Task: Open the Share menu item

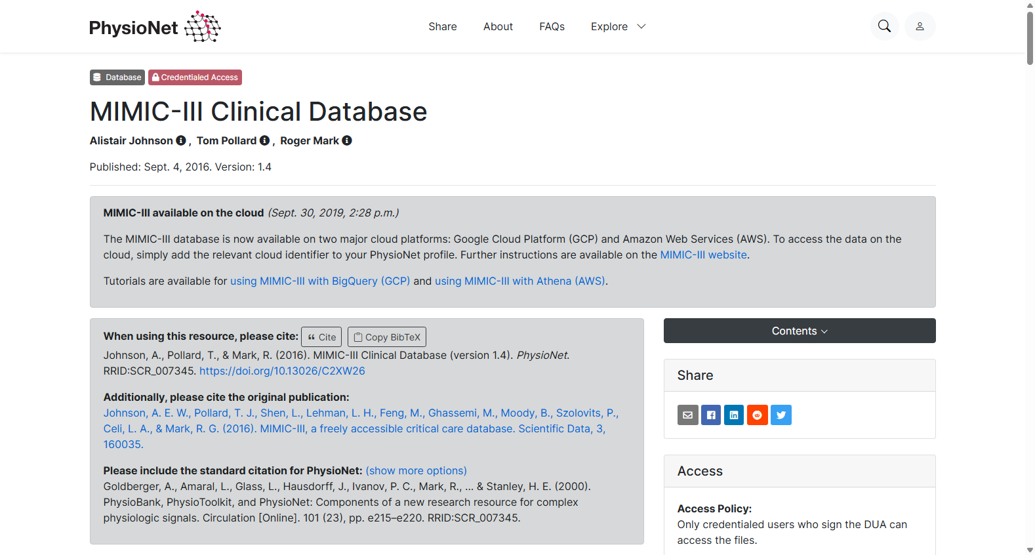Action: click(443, 26)
